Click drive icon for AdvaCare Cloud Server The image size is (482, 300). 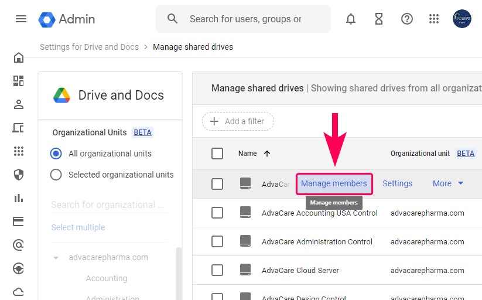point(245,270)
